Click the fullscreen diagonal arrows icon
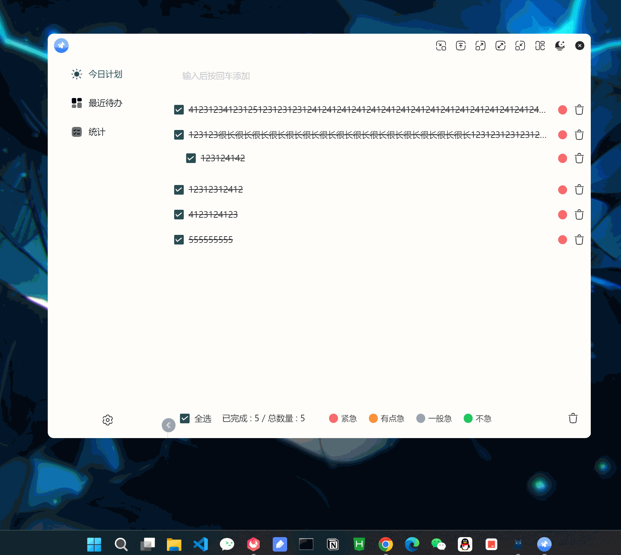The image size is (621, 555). pyautogui.click(x=500, y=45)
